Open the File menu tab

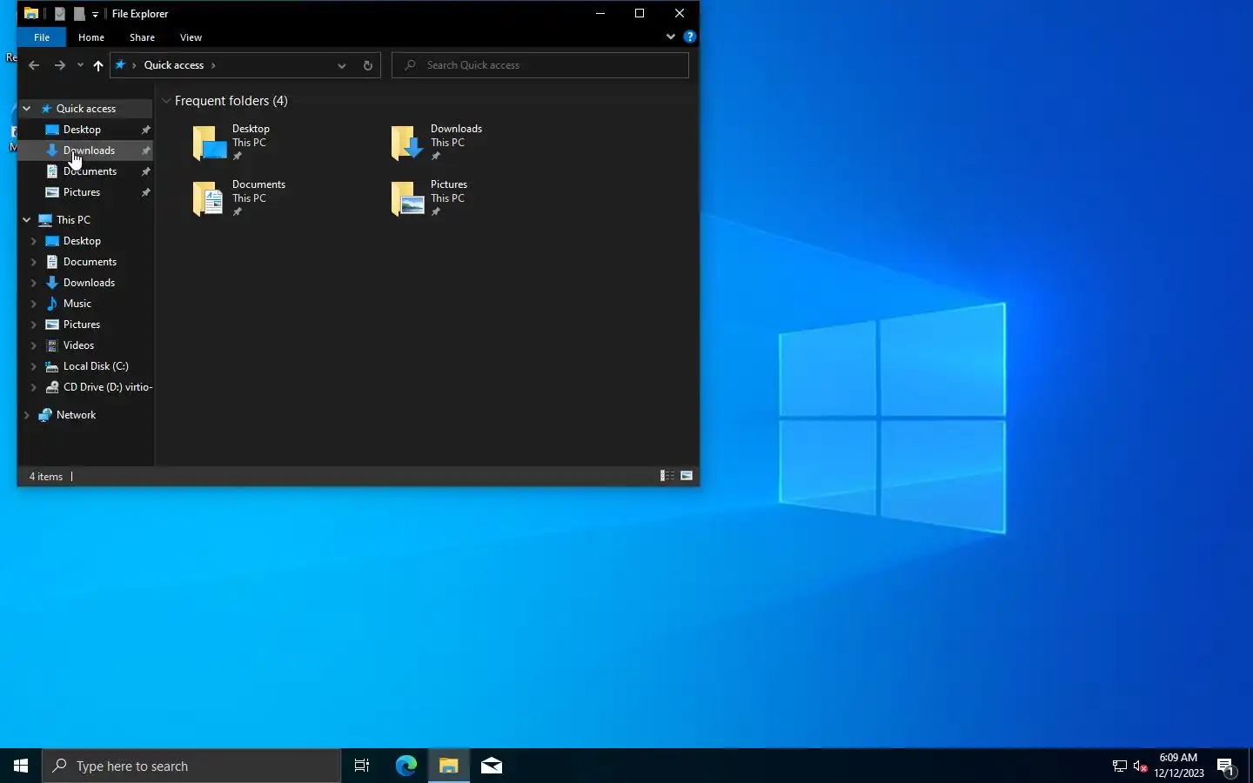pos(42,37)
